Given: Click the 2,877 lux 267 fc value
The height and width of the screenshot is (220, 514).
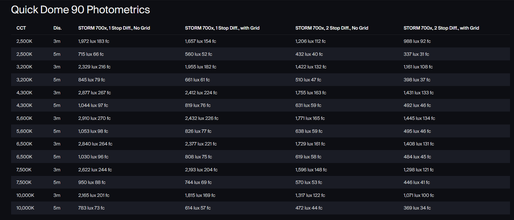Looking at the screenshot, I should [x=94, y=93].
